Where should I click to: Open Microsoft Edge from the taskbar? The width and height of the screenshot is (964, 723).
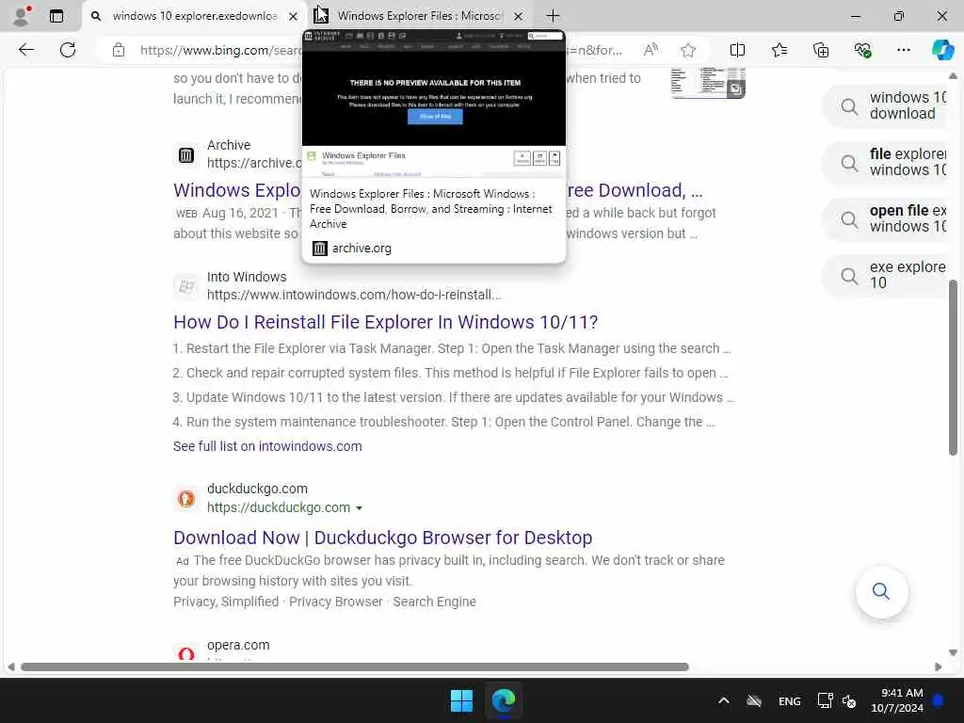504,700
